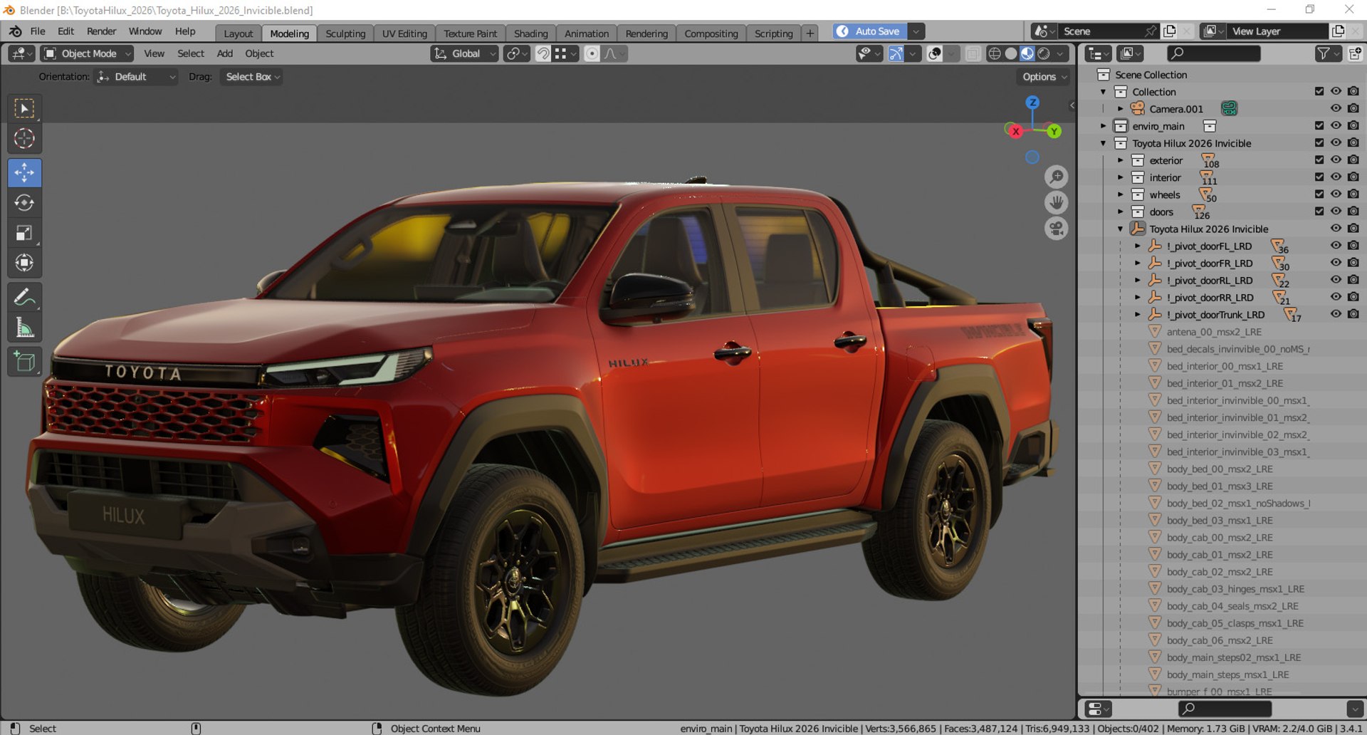This screenshot has height=735, width=1367.
Task: Open the Window menu
Action: point(145,31)
